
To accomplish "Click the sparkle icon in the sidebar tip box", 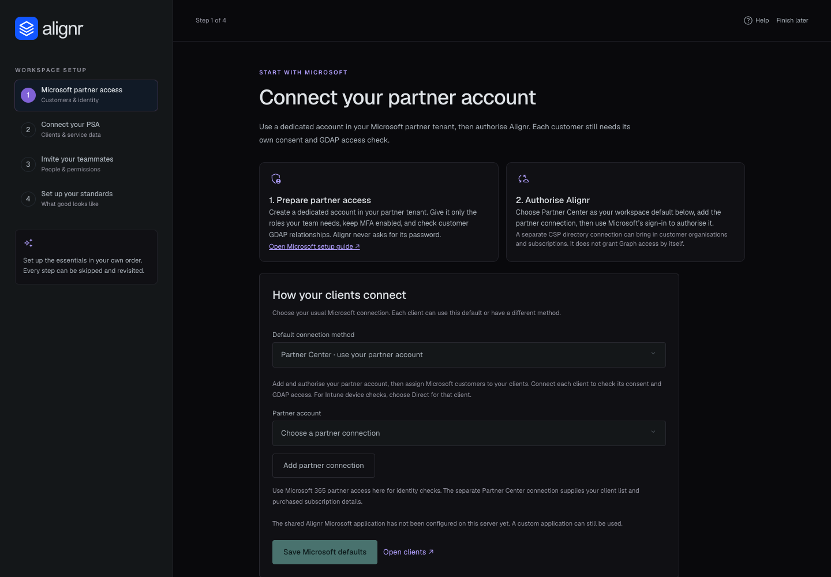I will click(x=28, y=243).
